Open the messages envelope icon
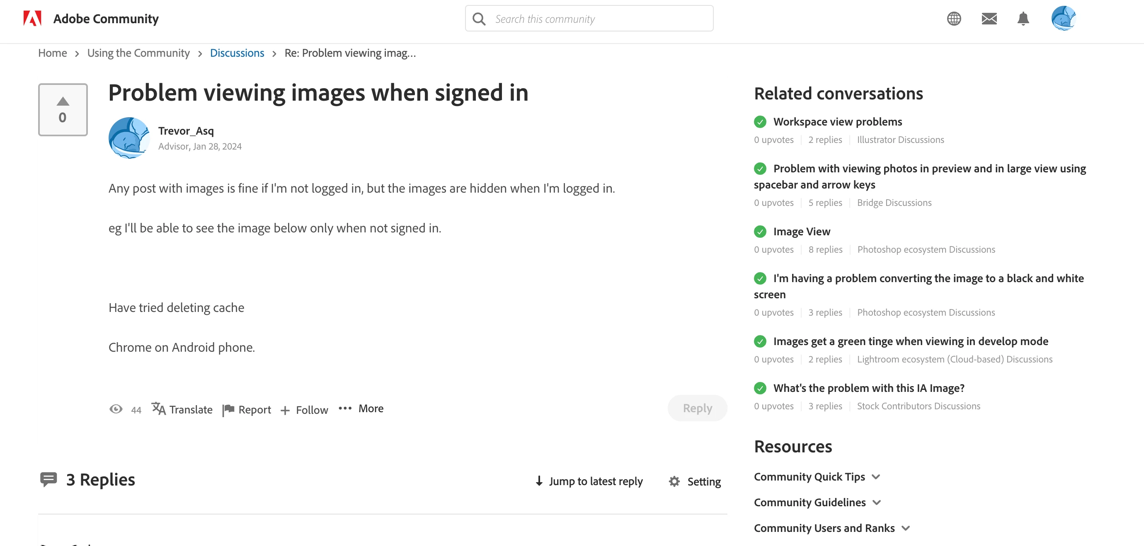Screen dimensions: 1144x546 [989, 19]
